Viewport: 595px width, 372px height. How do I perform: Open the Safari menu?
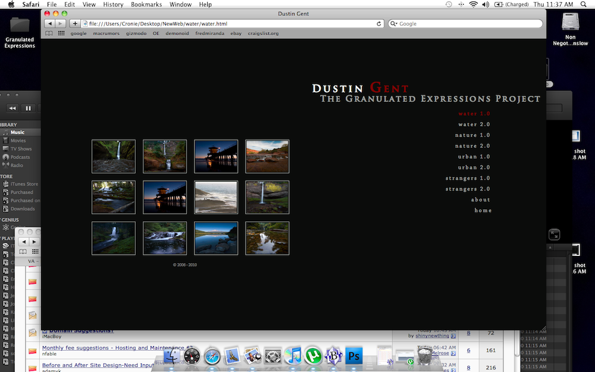[31, 5]
